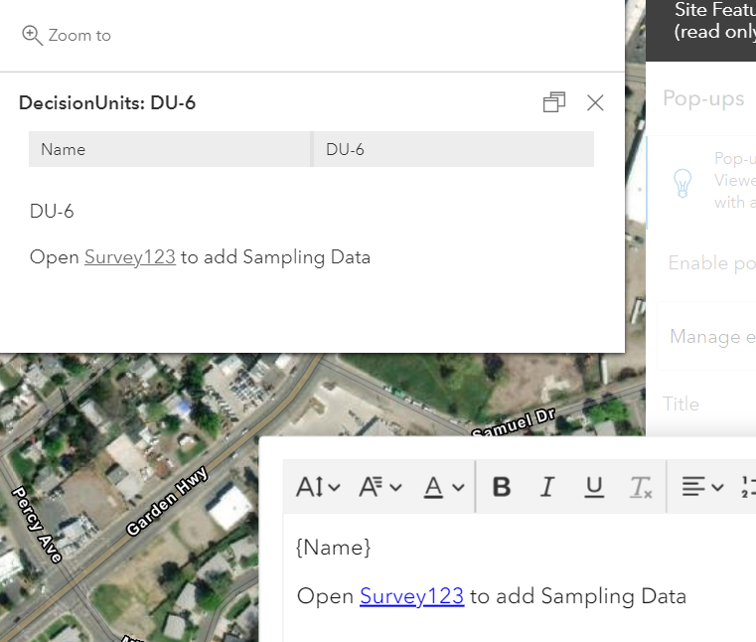Screen dimensions: 756x642
Task: Click the DU-6 value cell in table
Action: pos(453,149)
